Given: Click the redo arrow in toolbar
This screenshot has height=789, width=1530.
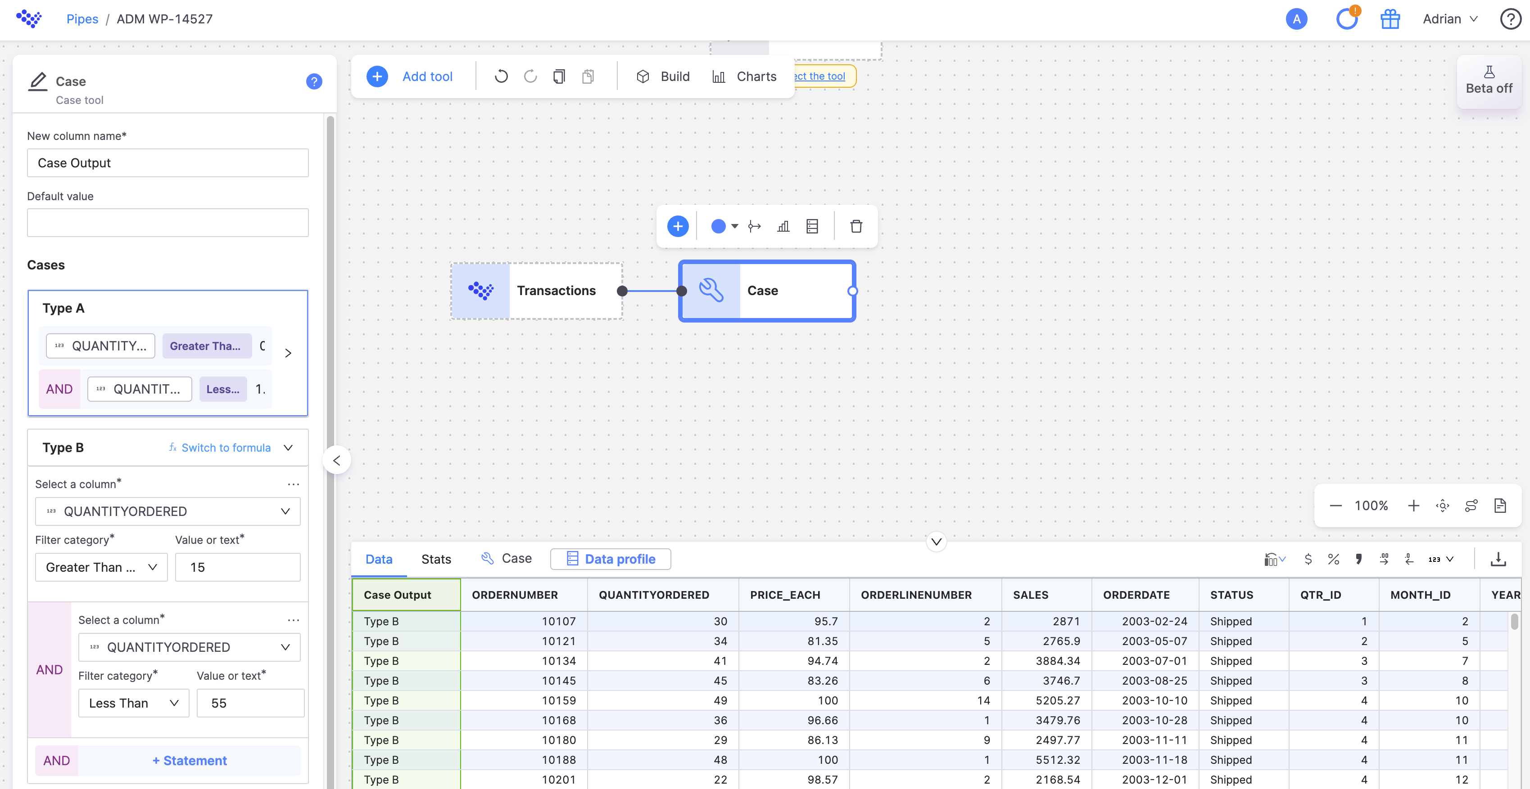Looking at the screenshot, I should [530, 76].
